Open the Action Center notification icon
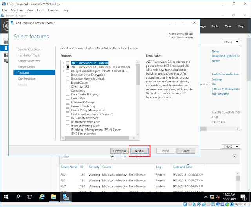This screenshot has width=251, height=207. (x=243, y=197)
